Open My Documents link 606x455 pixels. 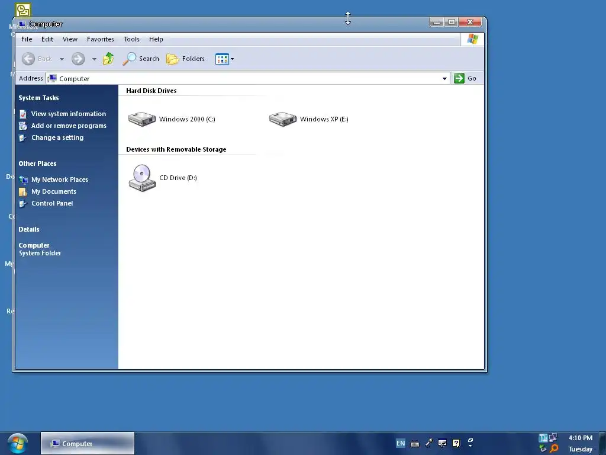pyautogui.click(x=54, y=191)
